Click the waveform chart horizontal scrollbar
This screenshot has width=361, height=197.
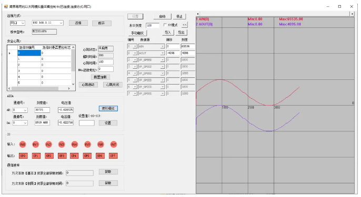coord(275,14)
